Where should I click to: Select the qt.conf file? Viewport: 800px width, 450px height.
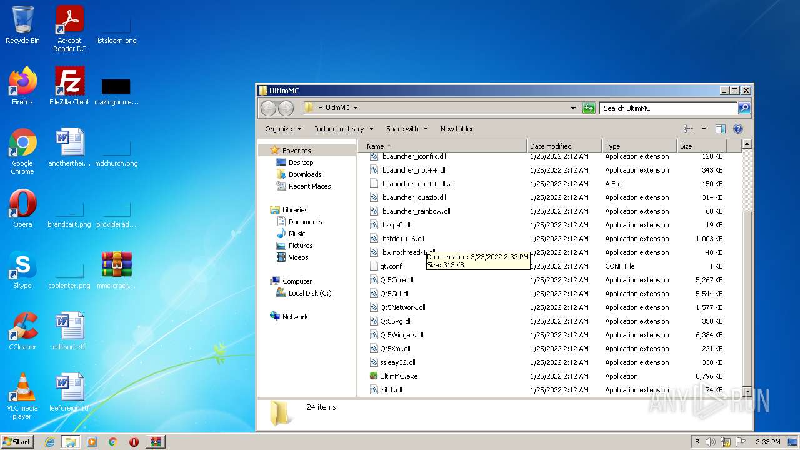click(x=391, y=266)
